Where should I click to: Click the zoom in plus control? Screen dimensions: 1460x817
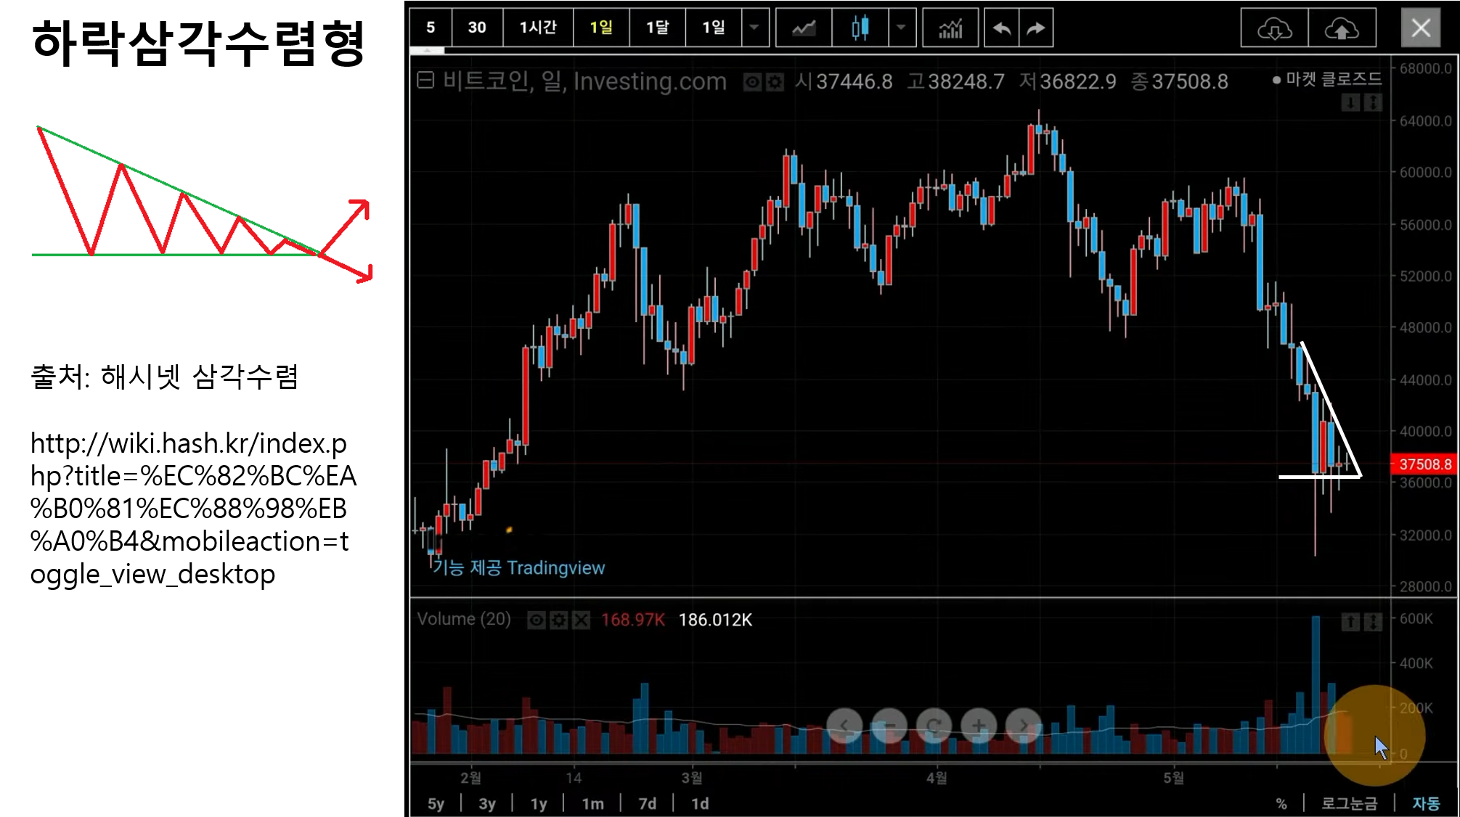[x=979, y=726]
